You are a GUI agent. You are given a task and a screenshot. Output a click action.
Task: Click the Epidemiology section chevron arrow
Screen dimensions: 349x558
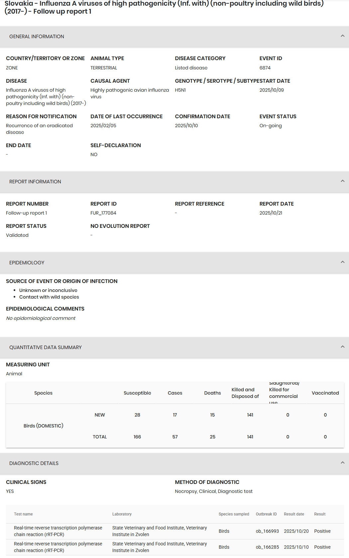342,262
